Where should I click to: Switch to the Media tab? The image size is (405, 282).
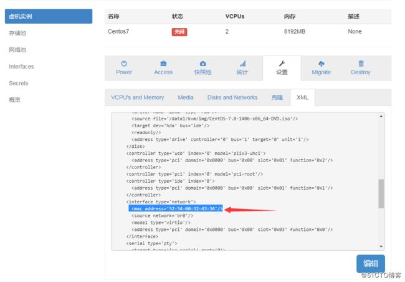[x=186, y=97]
